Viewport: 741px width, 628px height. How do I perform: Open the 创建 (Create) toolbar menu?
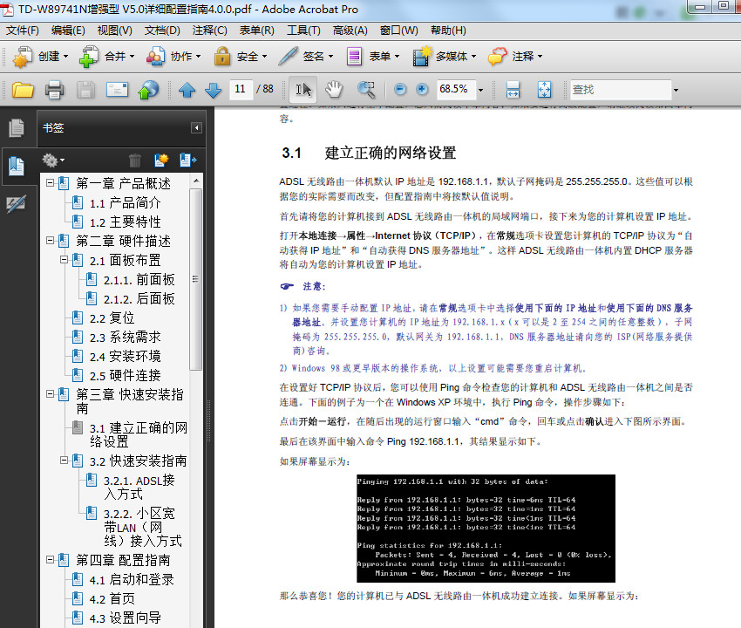click(41, 57)
